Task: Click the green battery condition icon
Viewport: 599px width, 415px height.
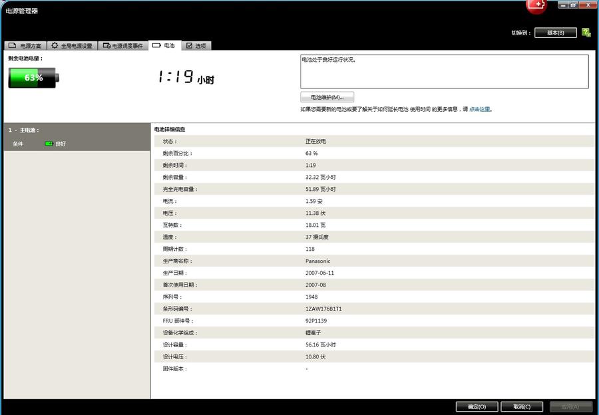Action: point(49,144)
